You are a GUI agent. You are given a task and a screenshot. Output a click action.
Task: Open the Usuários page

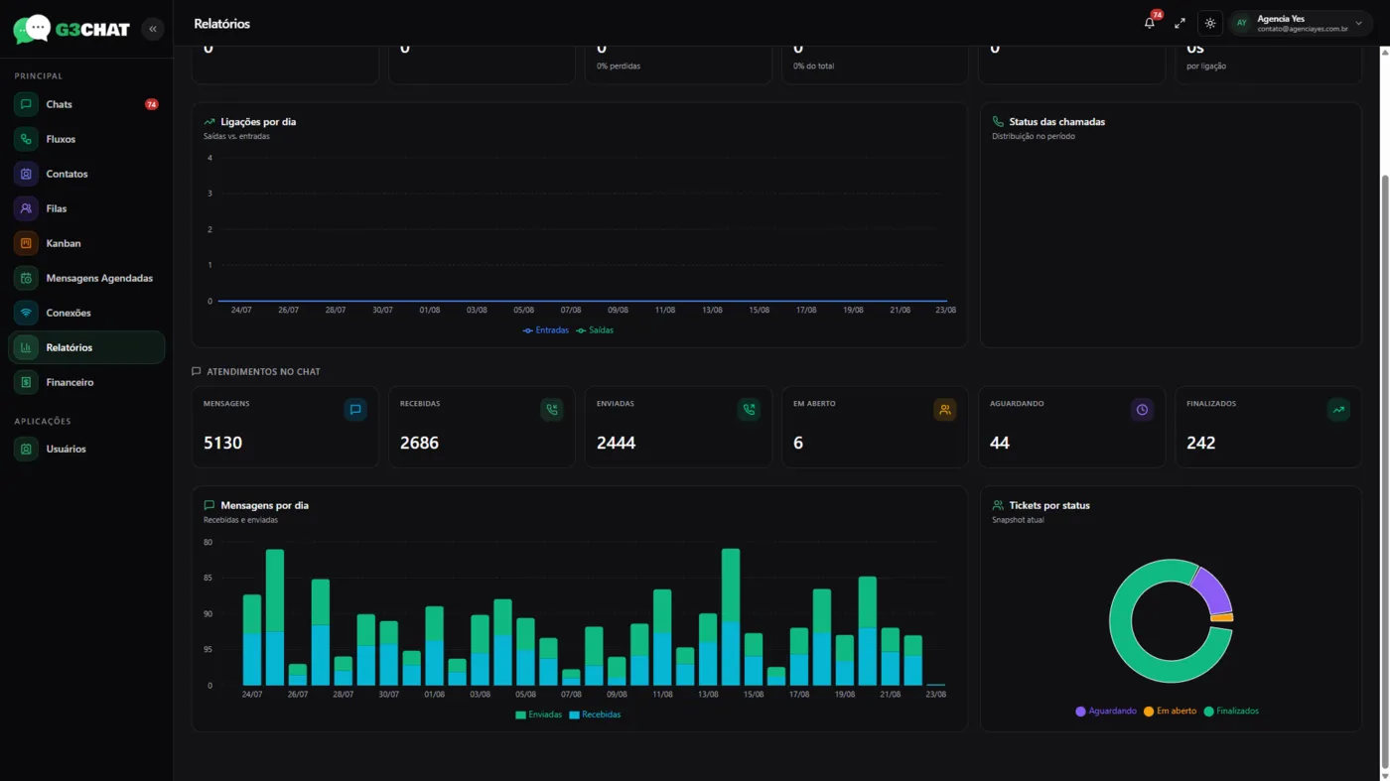[x=86, y=449]
